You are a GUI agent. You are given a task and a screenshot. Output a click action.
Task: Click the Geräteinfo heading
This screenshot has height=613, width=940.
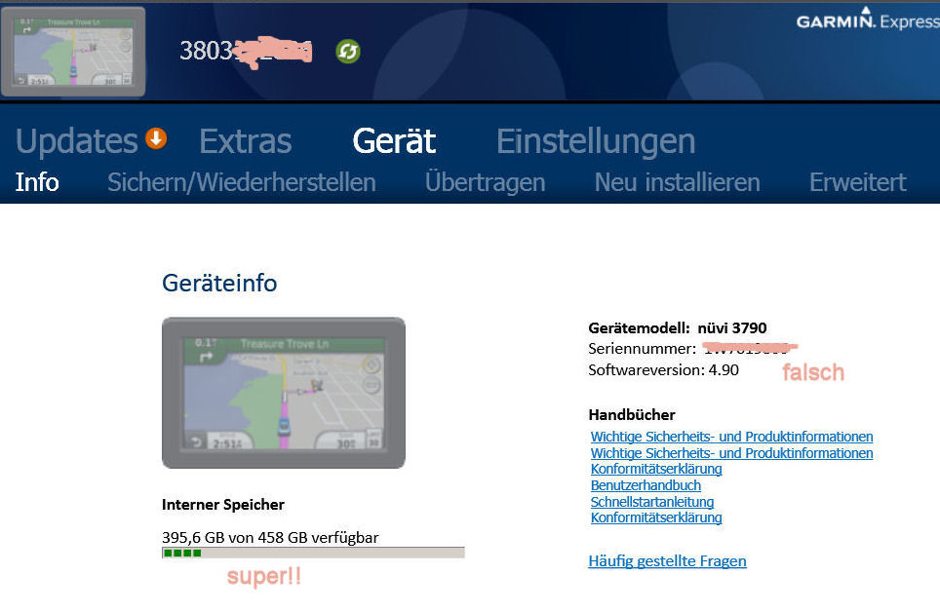pos(219,283)
